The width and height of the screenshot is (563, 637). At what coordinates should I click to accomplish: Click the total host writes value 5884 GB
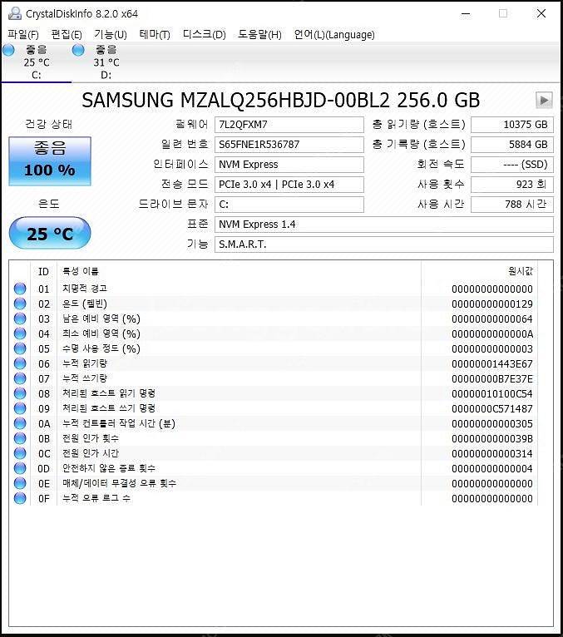click(511, 145)
